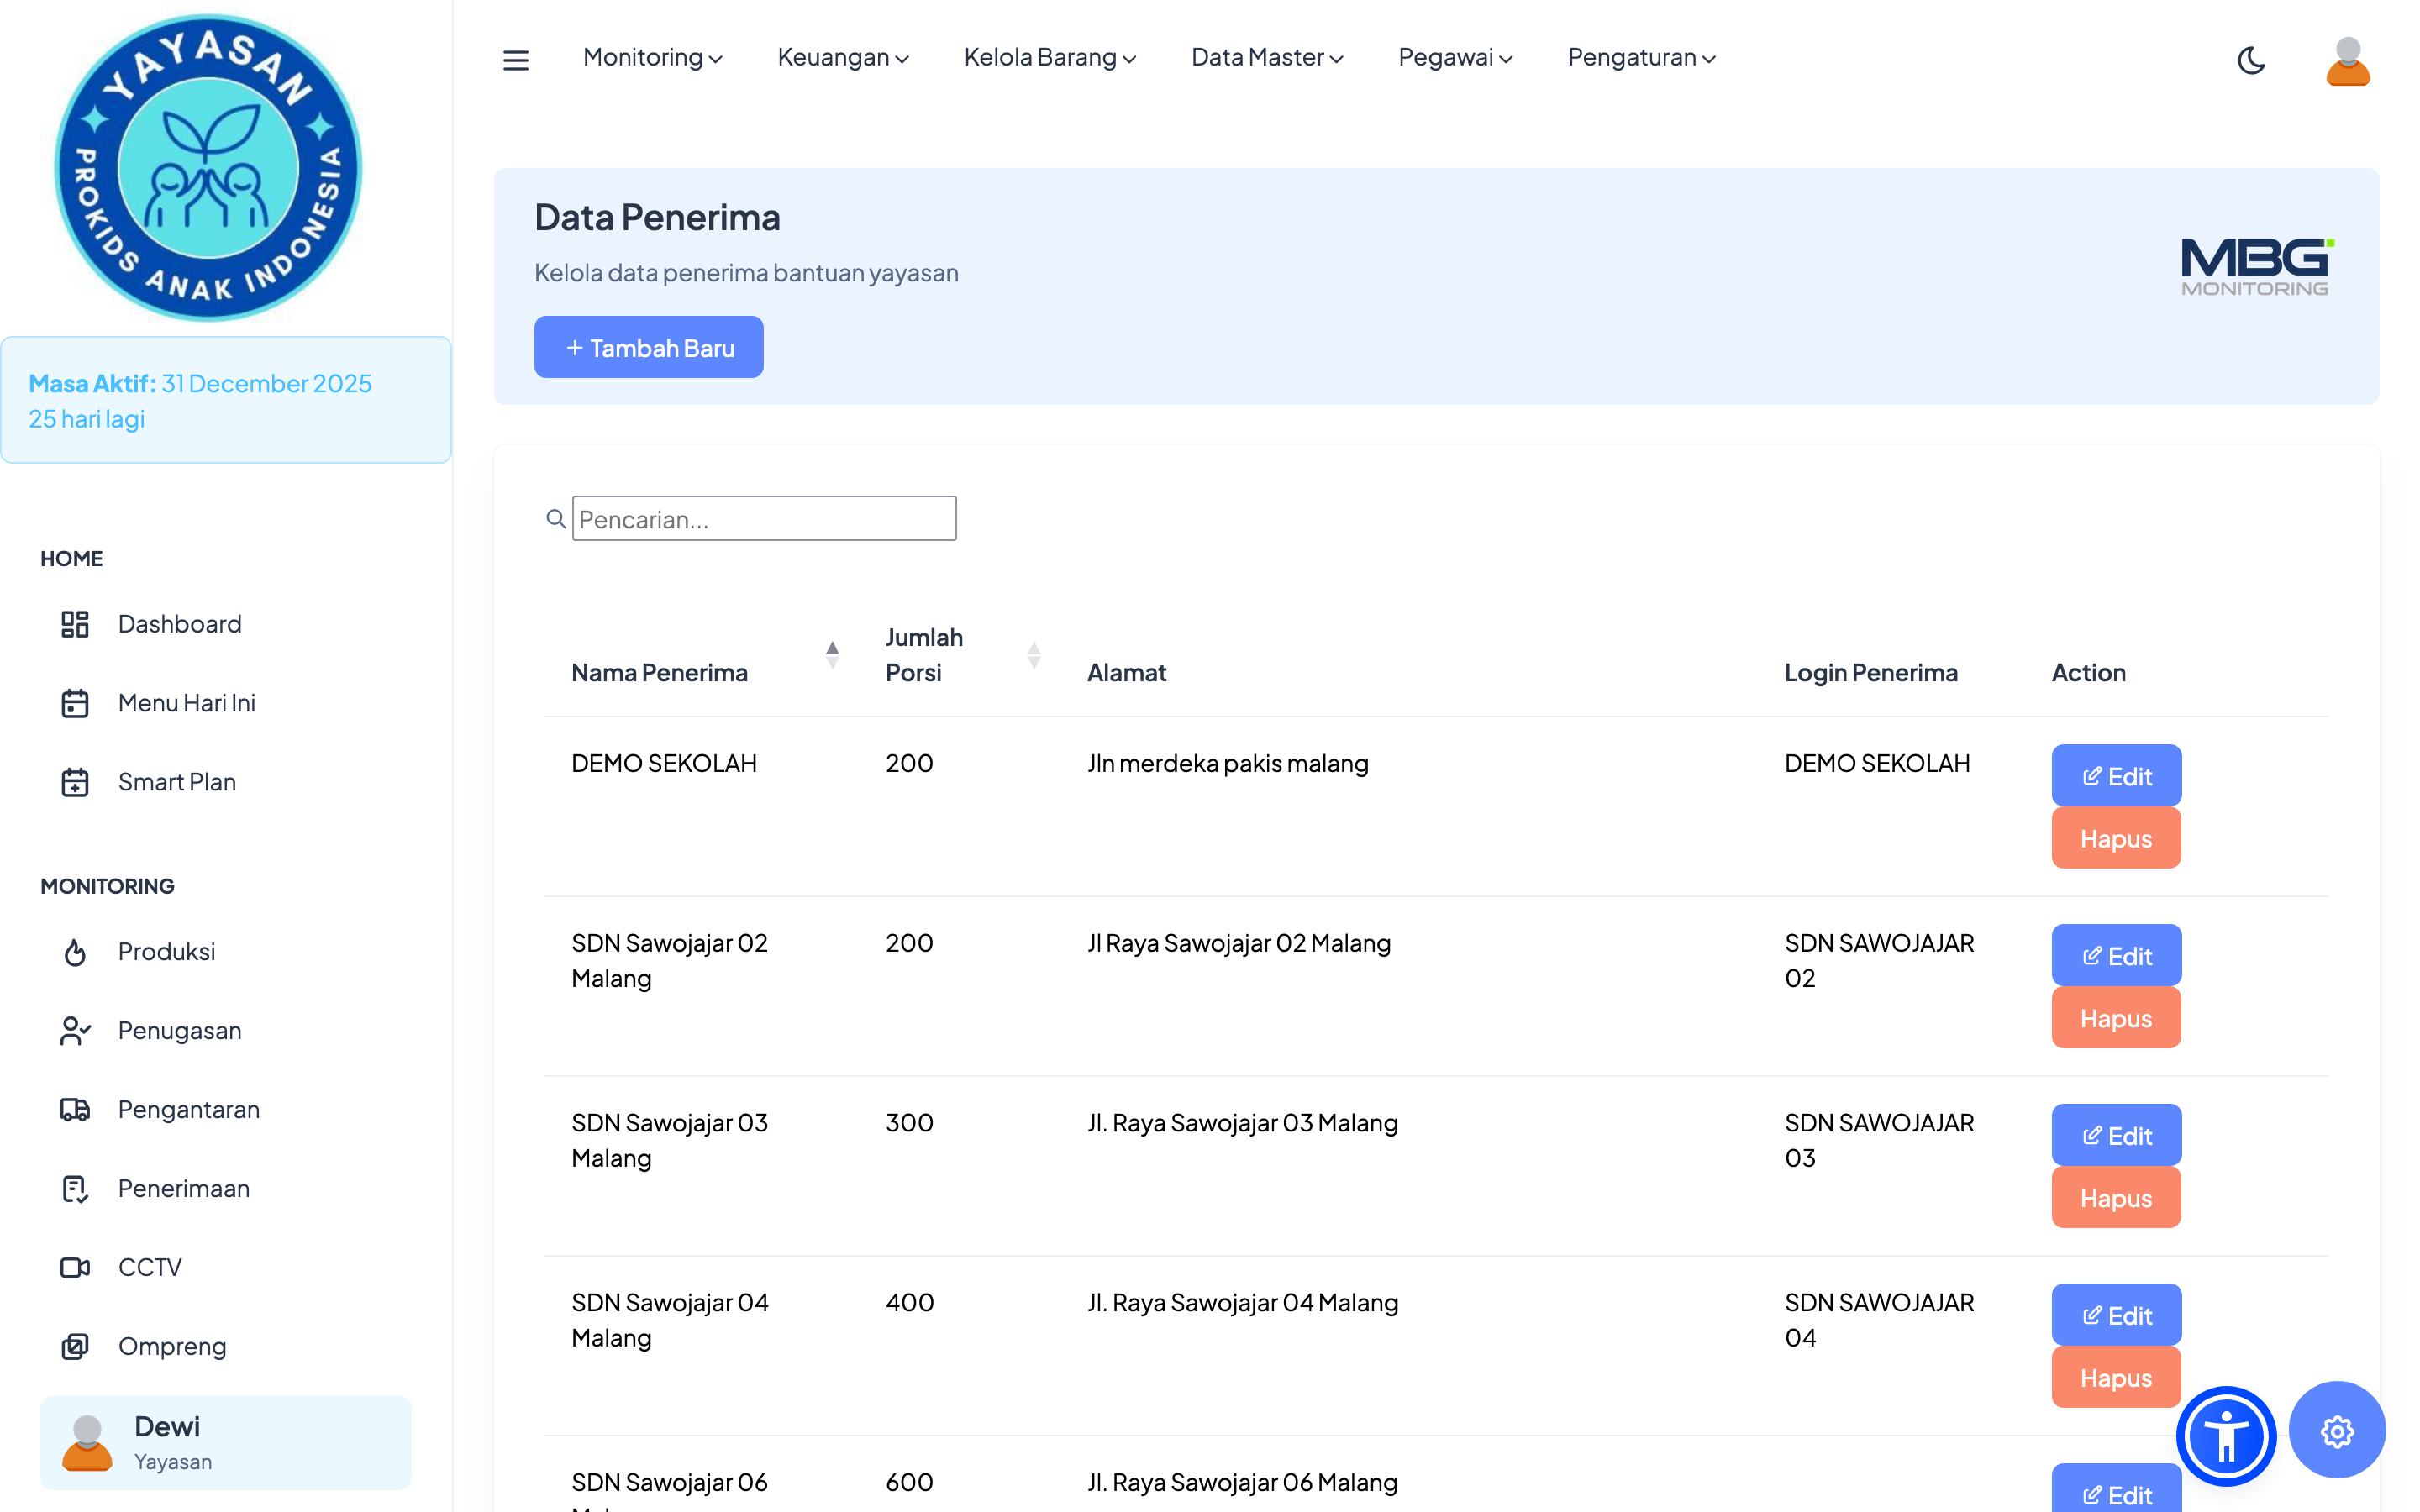Go to Produksi in the sidebar
Viewport: 2420px width, 1512px height.
point(166,951)
